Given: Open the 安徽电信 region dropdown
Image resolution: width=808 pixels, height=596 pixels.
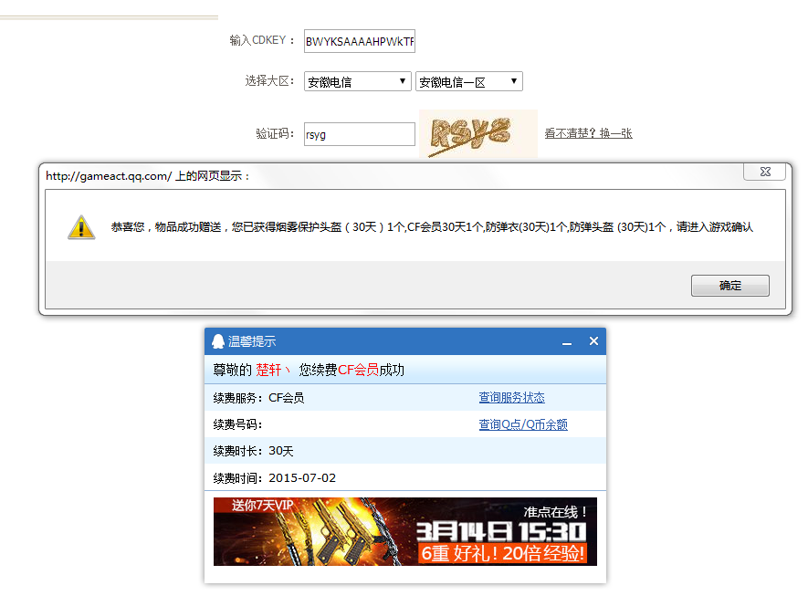Looking at the screenshot, I should click(357, 81).
